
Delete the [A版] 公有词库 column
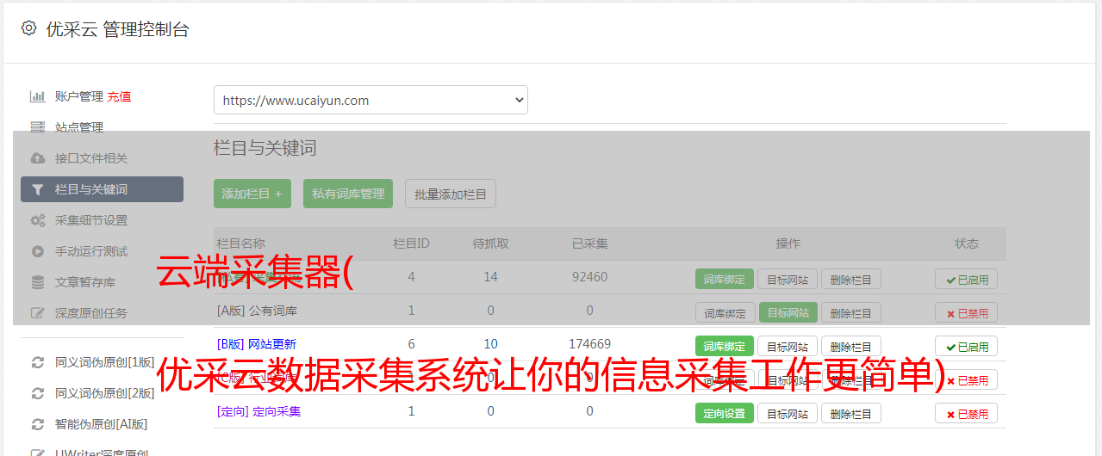coord(850,312)
